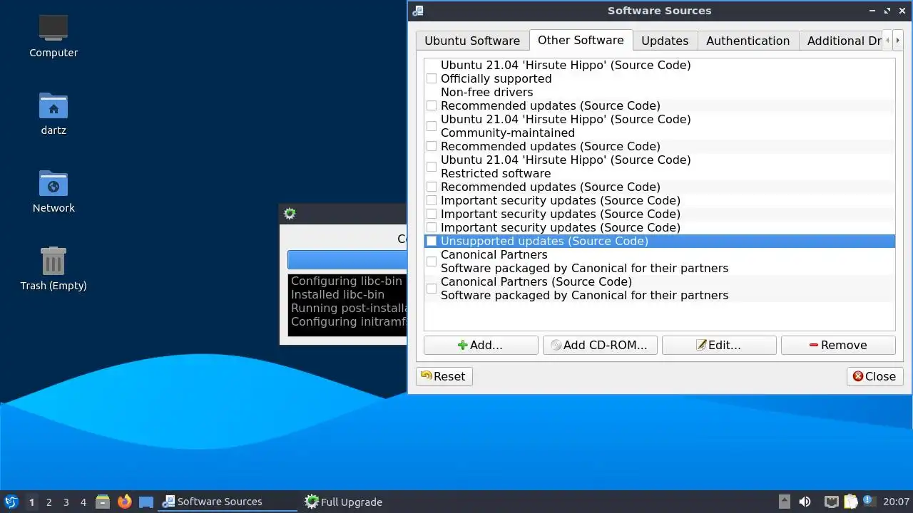Select the 'Officially supported' row text

point(496,78)
